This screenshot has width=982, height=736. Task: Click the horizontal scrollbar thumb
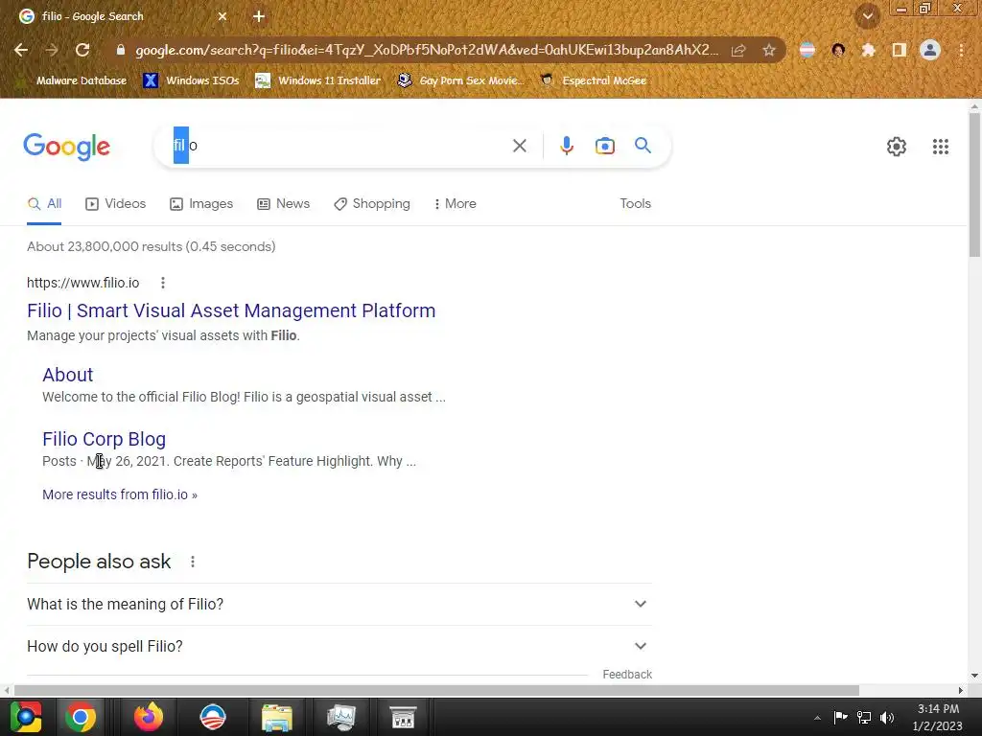coord(436,690)
